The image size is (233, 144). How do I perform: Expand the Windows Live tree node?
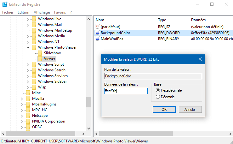click(x=28, y=19)
